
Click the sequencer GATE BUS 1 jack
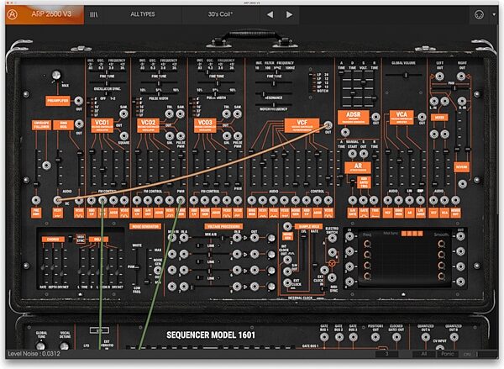[x=324, y=337]
